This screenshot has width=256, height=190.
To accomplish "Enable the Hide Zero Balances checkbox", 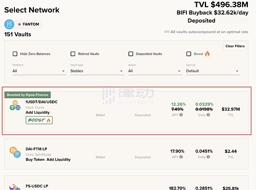I will click(15, 54).
